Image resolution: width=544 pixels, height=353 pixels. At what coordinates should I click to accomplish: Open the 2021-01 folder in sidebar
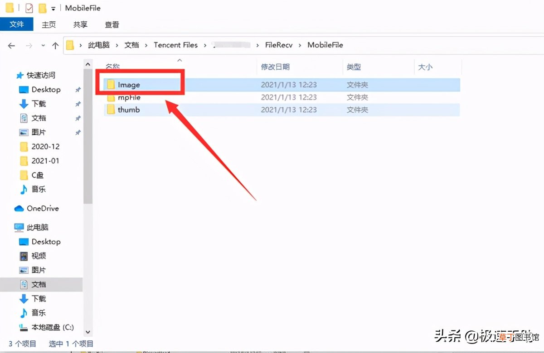point(45,161)
